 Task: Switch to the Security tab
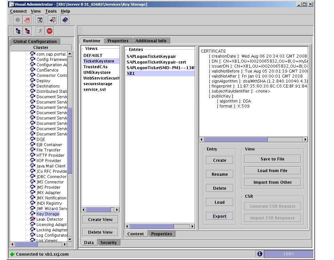pos(109,242)
